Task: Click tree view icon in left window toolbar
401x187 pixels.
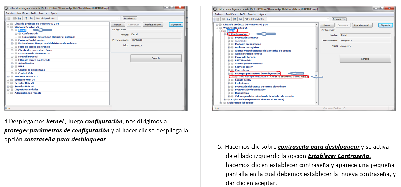Action: click(26, 18)
